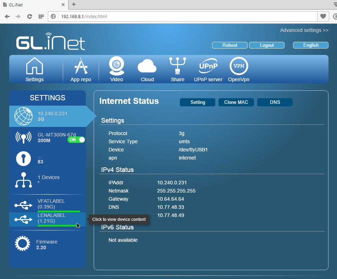Open the UPnP server icon
The image size is (337, 279).
coord(208,66)
